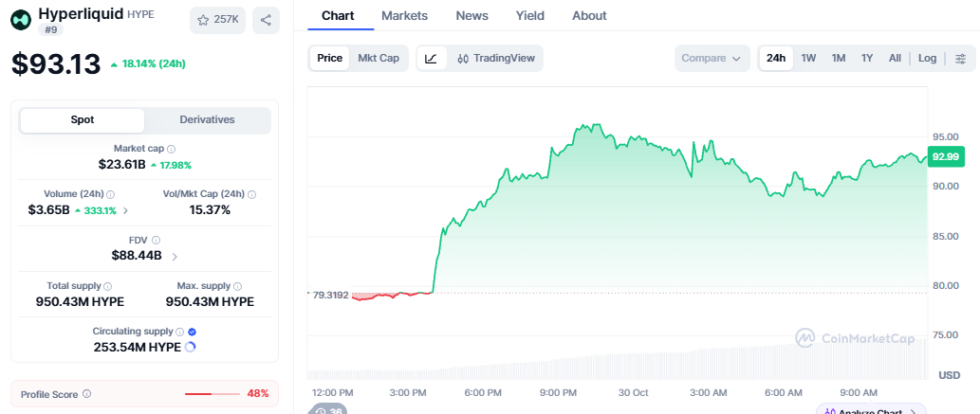
Task: Click the Profile Score 48% bar
Action: click(213, 394)
